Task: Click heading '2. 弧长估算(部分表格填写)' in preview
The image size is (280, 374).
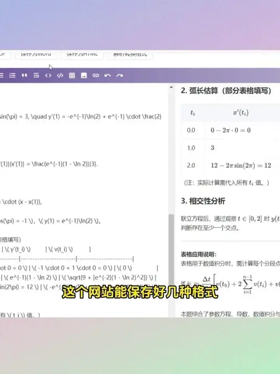Action: point(226,91)
